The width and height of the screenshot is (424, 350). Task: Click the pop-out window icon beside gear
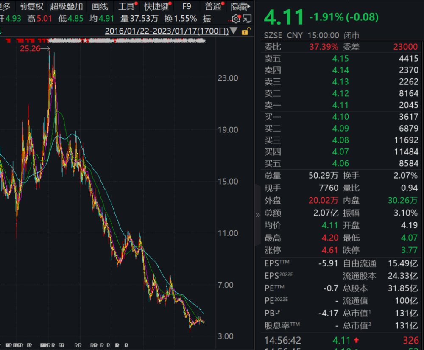[247, 19]
